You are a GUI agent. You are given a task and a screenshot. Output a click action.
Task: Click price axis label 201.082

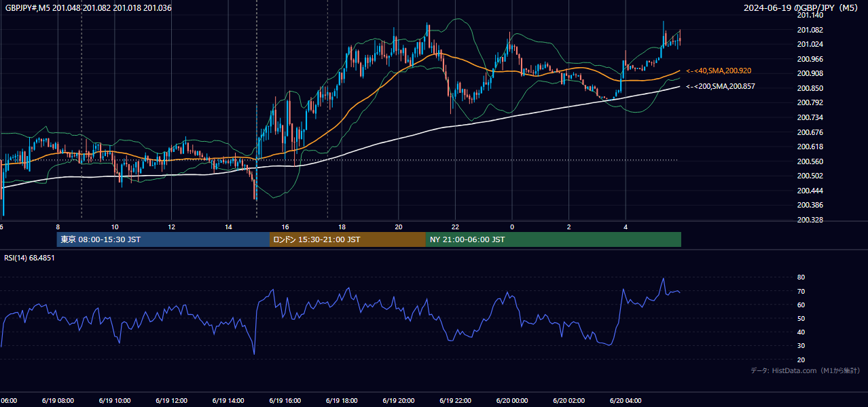pyautogui.click(x=810, y=30)
